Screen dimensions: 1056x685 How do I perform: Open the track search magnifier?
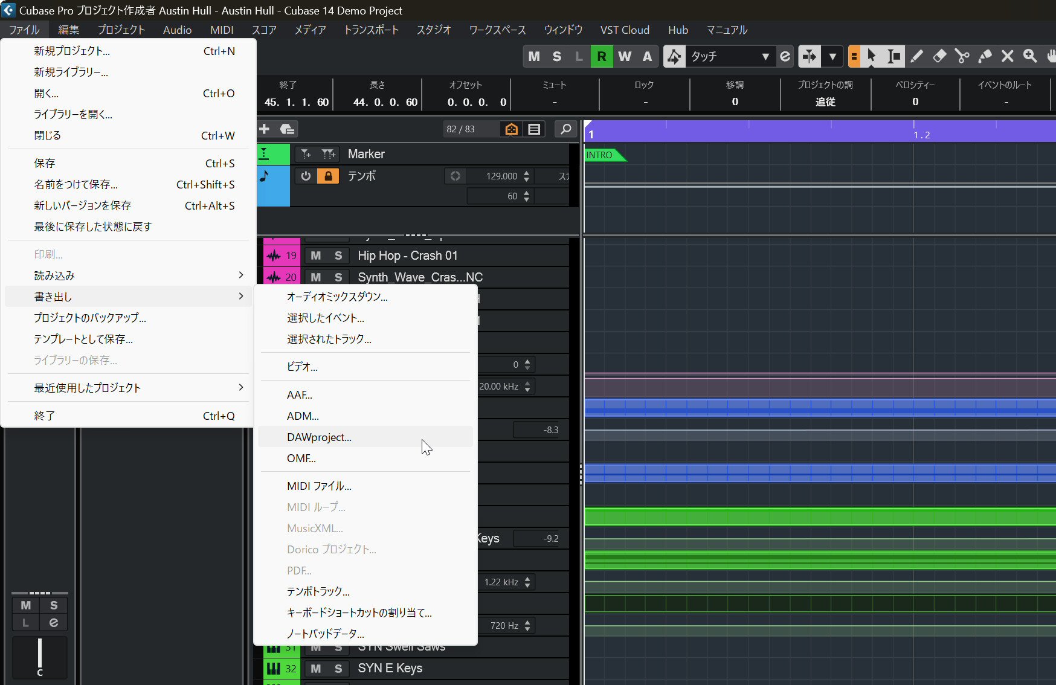click(x=566, y=129)
